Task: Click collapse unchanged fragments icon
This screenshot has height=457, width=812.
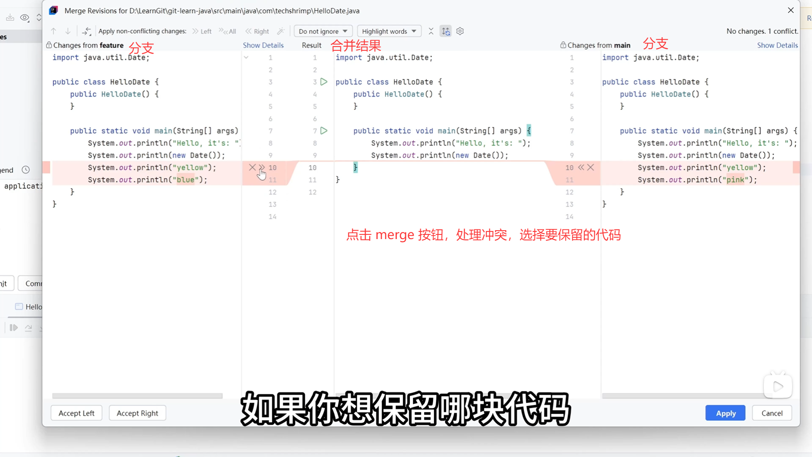Action: [431, 31]
